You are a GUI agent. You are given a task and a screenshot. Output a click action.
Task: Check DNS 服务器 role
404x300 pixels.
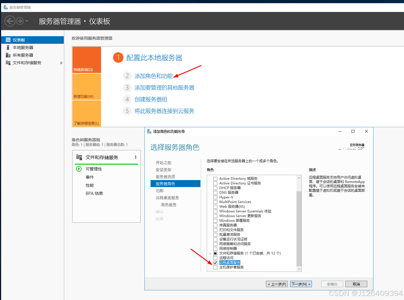215,193
